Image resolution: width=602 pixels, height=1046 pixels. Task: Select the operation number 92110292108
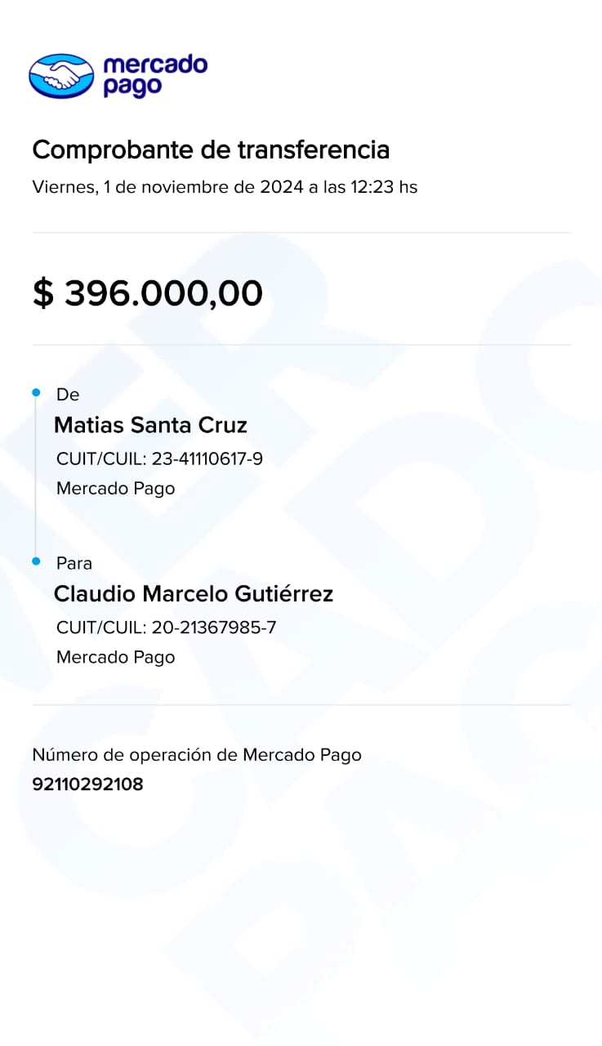coord(87,784)
